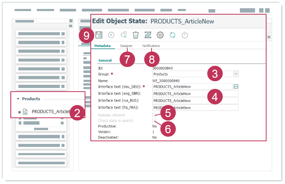Screen dimensions: 285x184
Task: Select the Metadata tab
Action: (102, 46)
